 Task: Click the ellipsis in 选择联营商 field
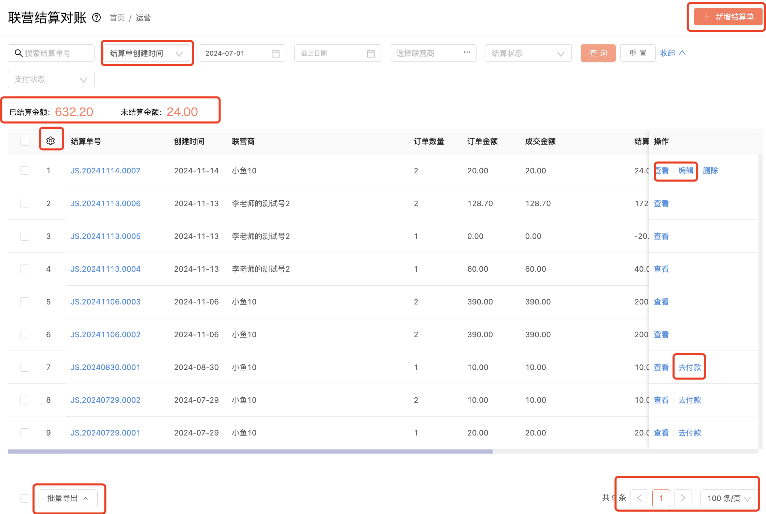[467, 52]
